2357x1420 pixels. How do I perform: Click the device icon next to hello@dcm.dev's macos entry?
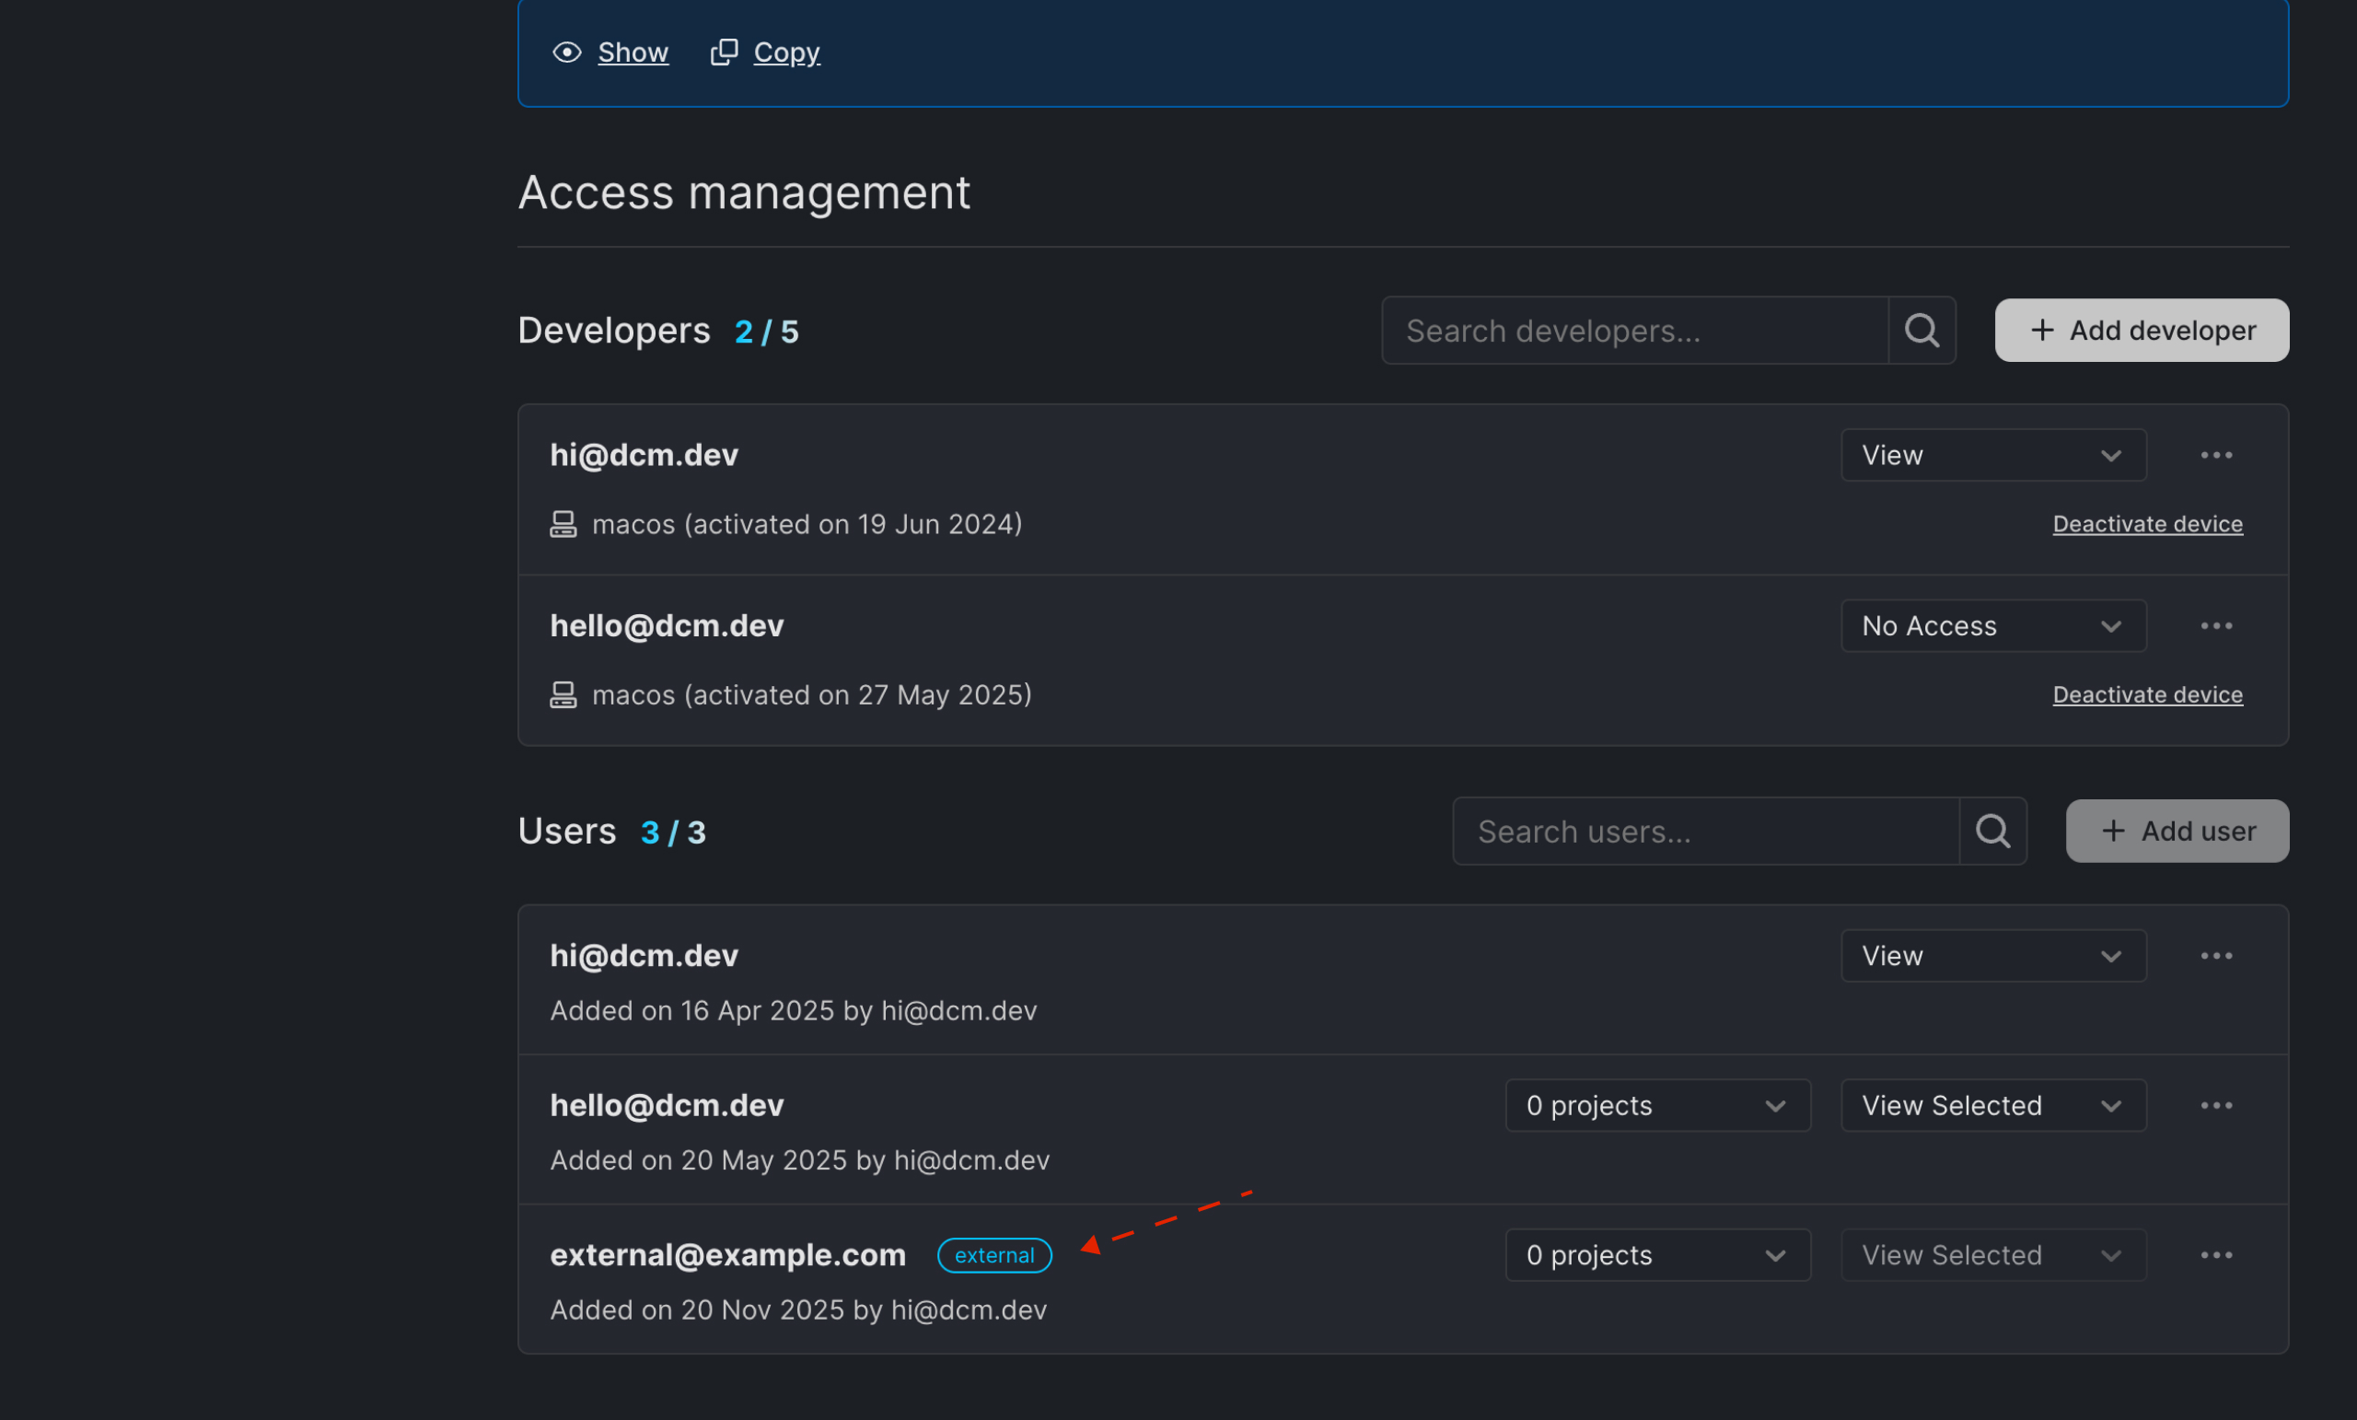(563, 693)
